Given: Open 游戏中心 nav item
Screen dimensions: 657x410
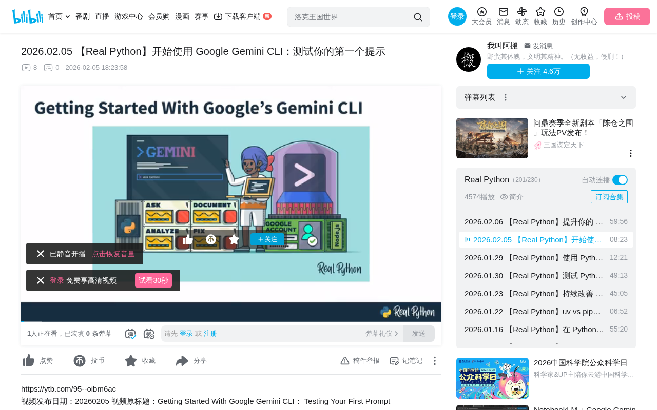Looking at the screenshot, I should click(129, 16).
